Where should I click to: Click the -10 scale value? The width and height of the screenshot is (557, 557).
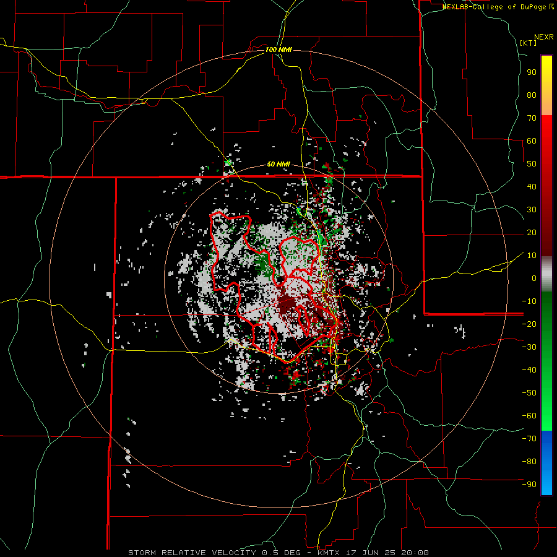[529, 301]
